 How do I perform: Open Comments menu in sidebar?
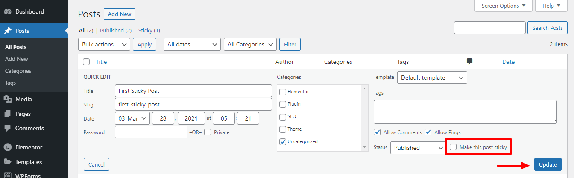29,128
